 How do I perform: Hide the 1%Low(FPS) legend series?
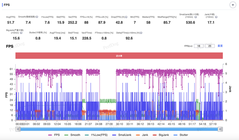click(96, 135)
